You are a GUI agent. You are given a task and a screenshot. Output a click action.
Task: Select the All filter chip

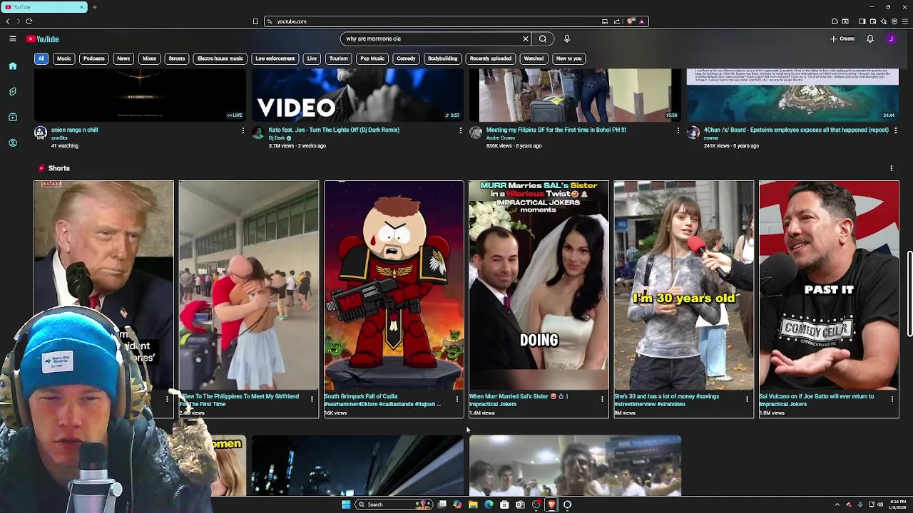pos(41,58)
